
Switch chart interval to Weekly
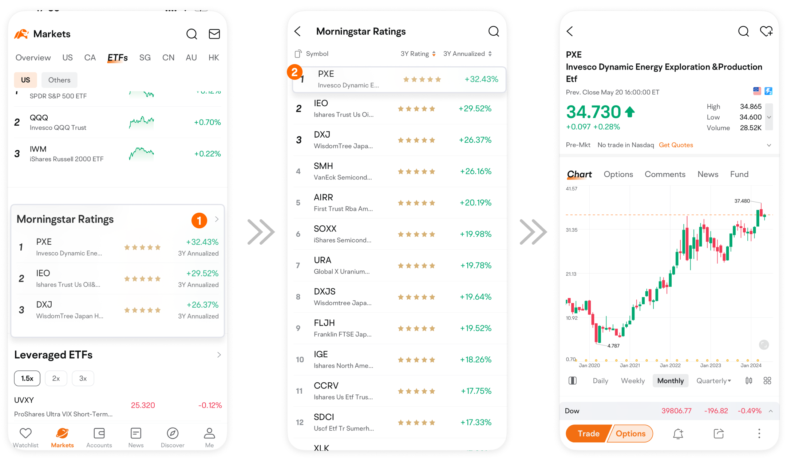[633, 381]
